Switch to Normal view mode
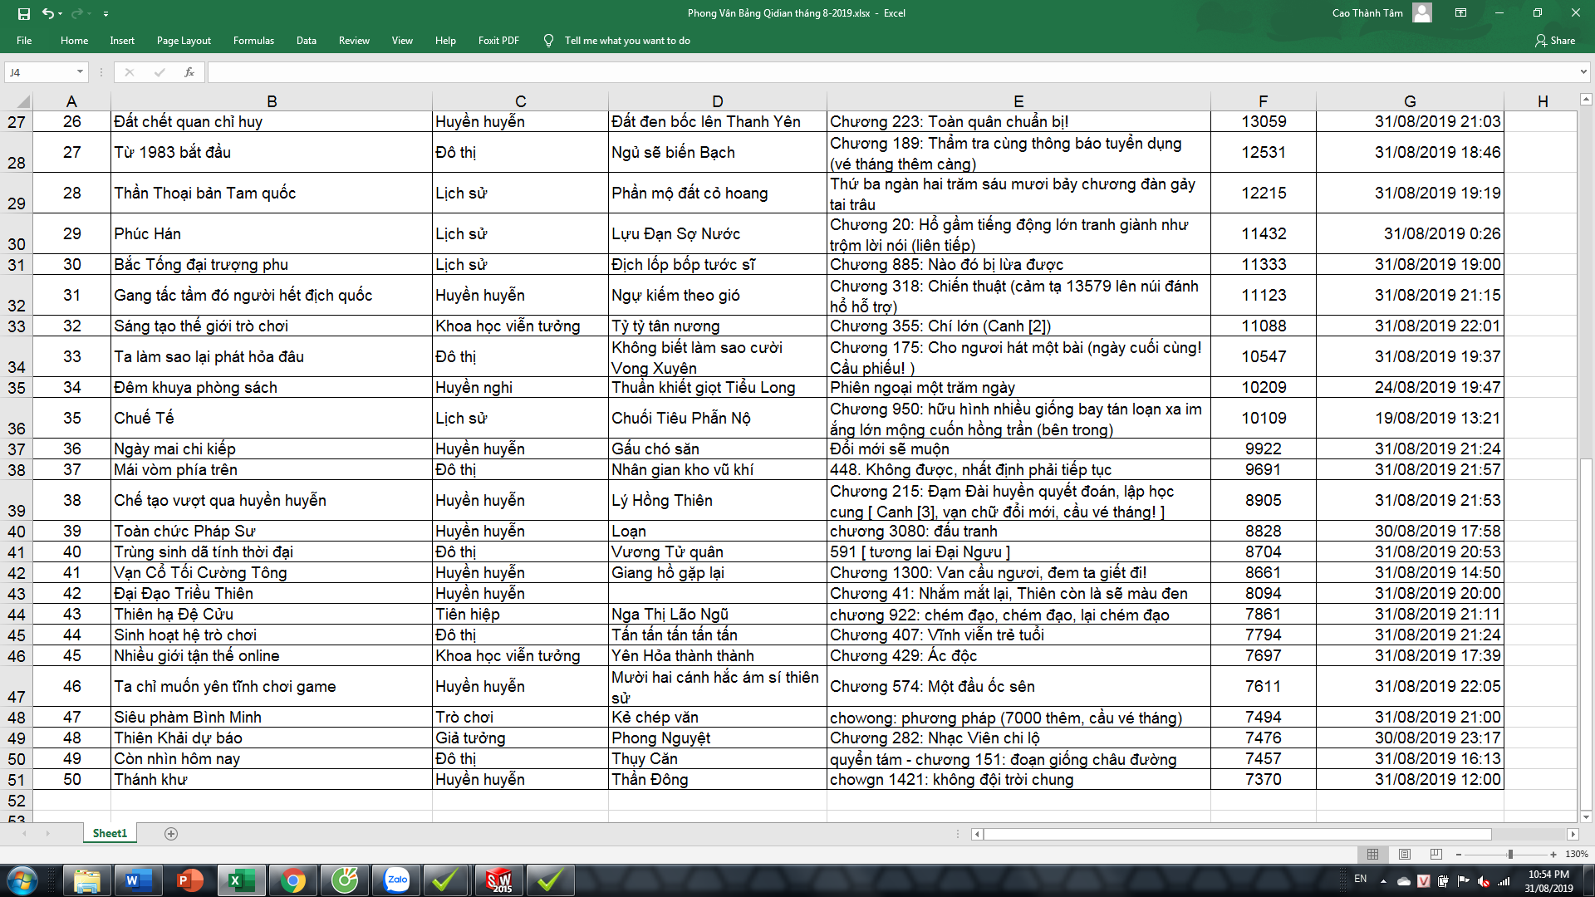The width and height of the screenshot is (1595, 897). tap(1372, 854)
